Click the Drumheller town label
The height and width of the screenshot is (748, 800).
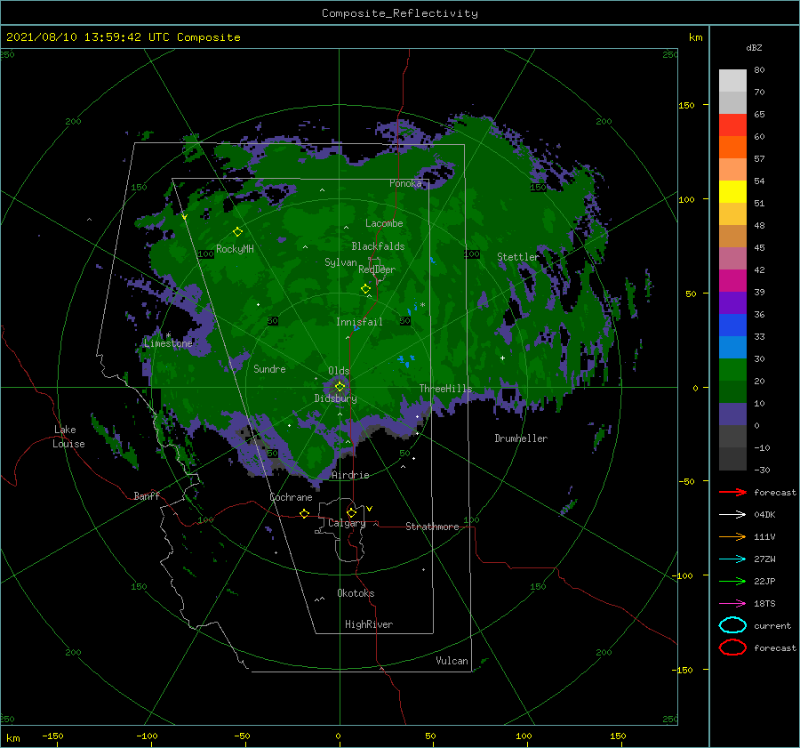pyautogui.click(x=521, y=438)
